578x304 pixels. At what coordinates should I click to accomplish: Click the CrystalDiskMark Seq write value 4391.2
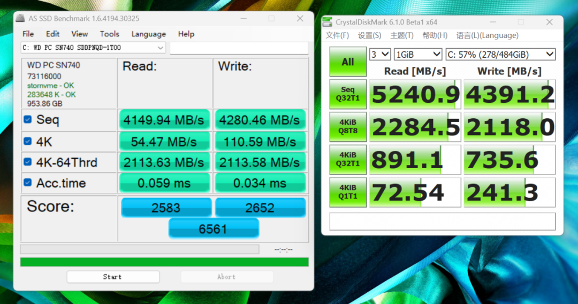(x=509, y=94)
